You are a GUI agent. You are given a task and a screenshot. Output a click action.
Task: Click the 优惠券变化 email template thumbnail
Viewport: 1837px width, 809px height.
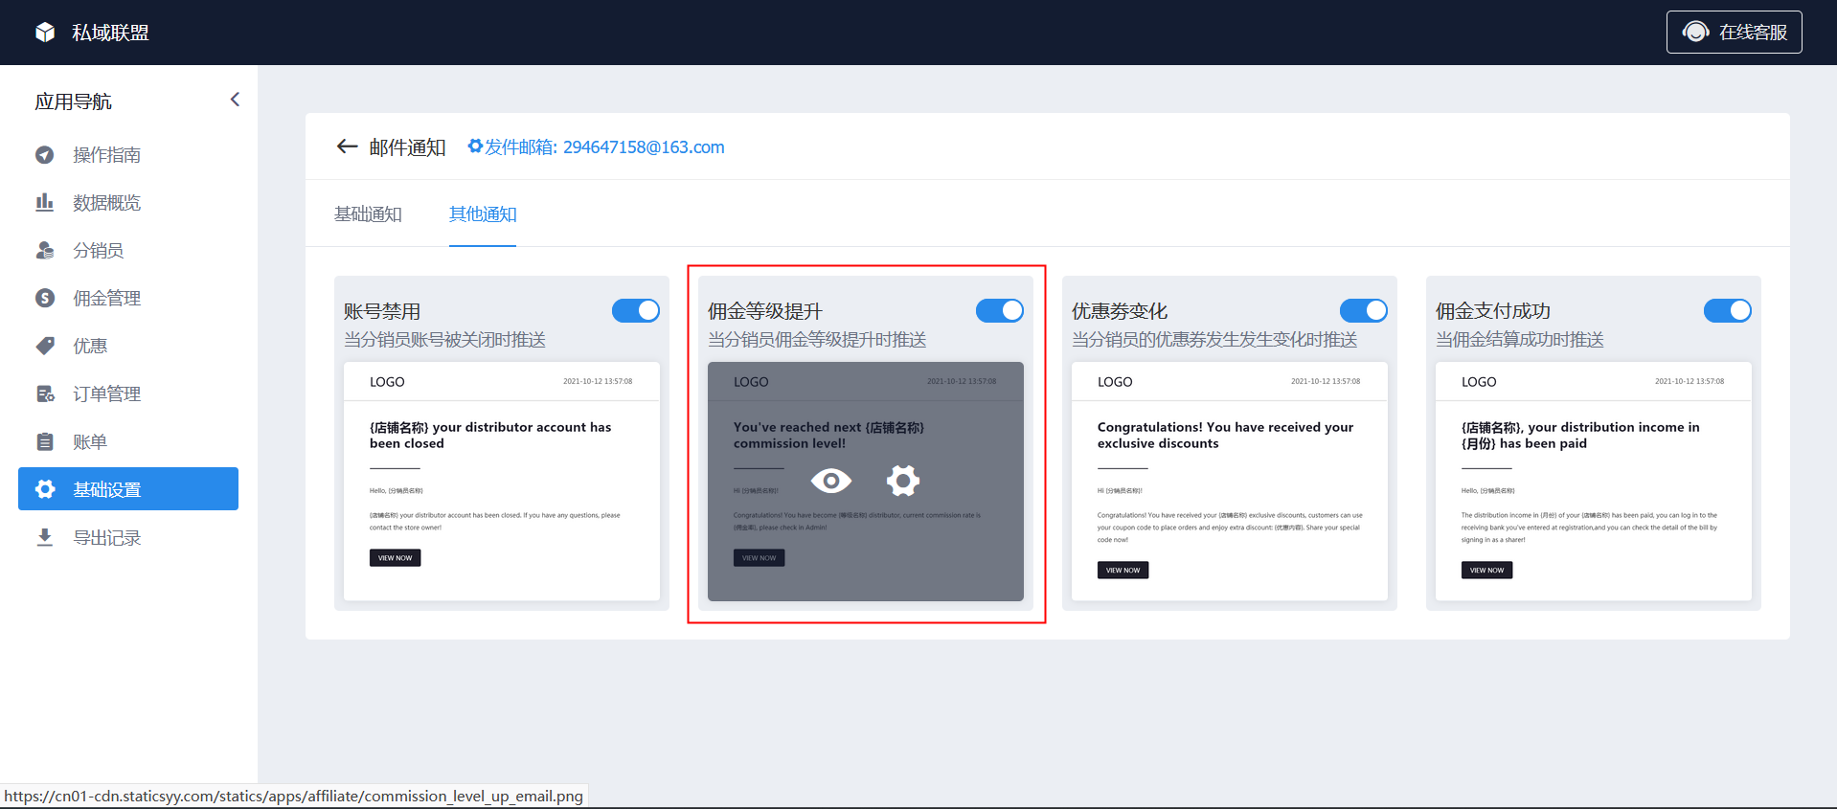pyautogui.click(x=1230, y=482)
